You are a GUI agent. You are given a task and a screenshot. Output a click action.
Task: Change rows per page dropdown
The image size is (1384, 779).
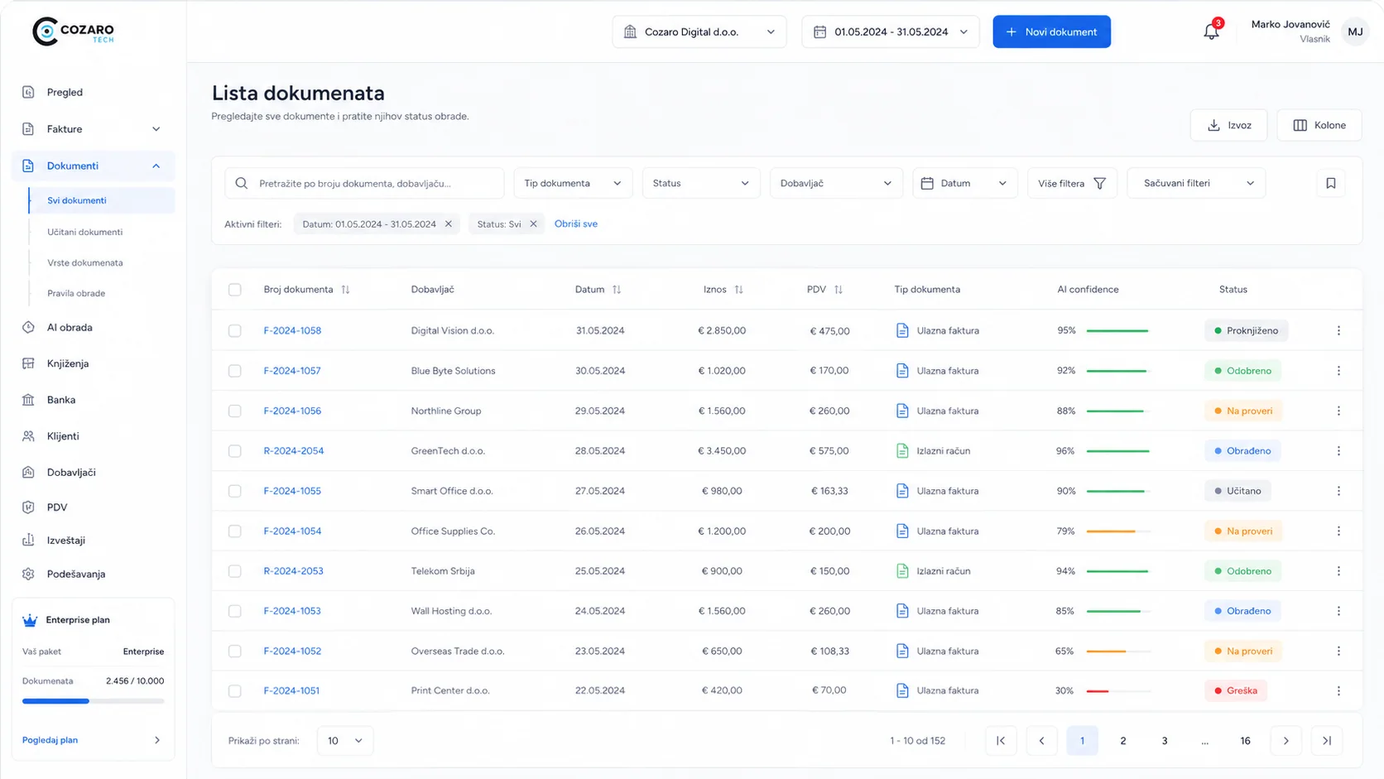pyautogui.click(x=345, y=741)
